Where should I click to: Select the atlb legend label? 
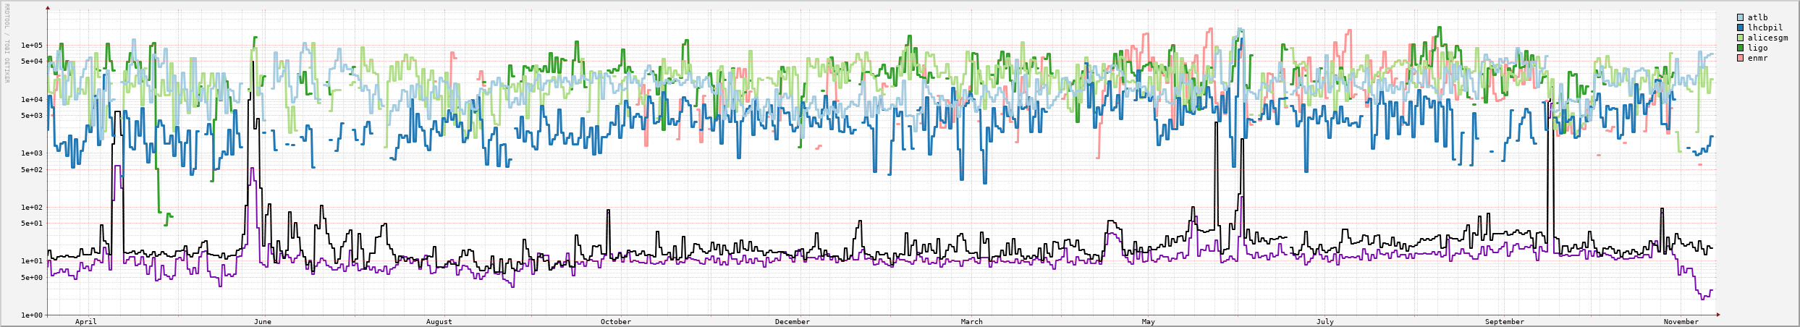point(1757,17)
